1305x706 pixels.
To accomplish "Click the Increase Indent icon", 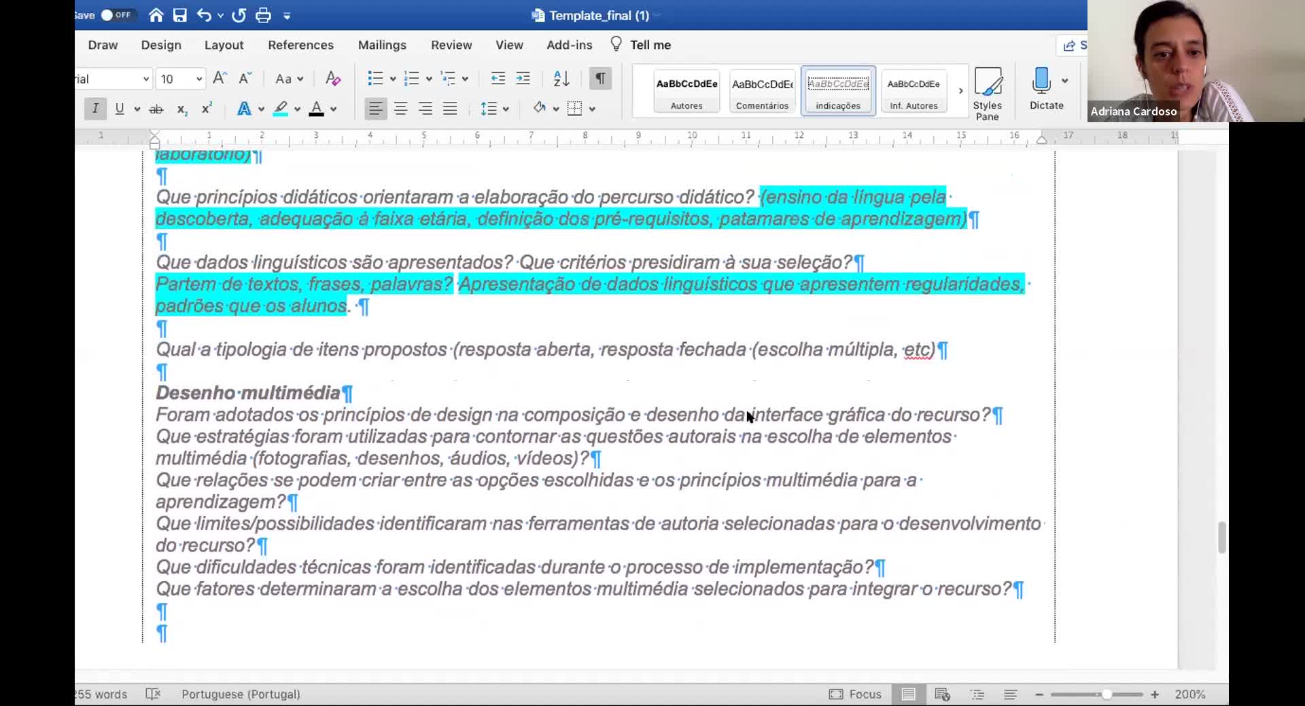I will (523, 79).
